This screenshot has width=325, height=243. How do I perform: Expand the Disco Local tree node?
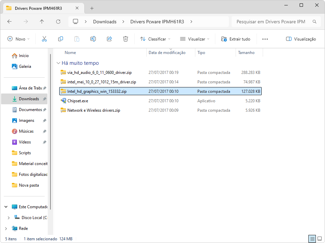click(8, 218)
